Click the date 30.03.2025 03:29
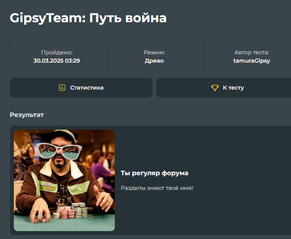 (57, 61)
